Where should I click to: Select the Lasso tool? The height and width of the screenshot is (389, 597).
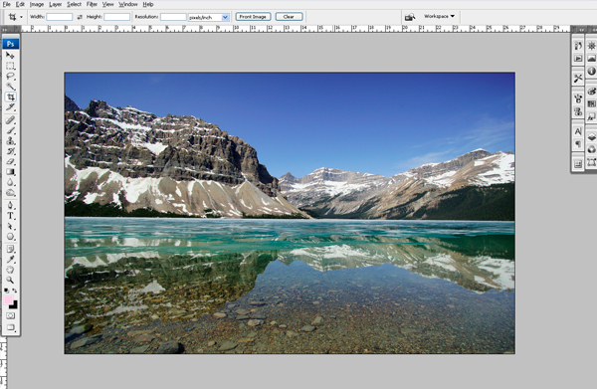10,77
